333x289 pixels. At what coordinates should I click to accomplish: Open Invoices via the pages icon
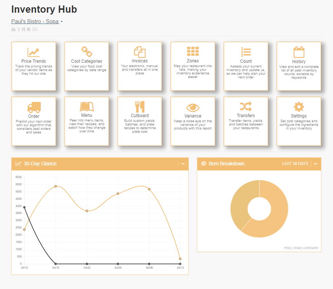click(140, 52)
